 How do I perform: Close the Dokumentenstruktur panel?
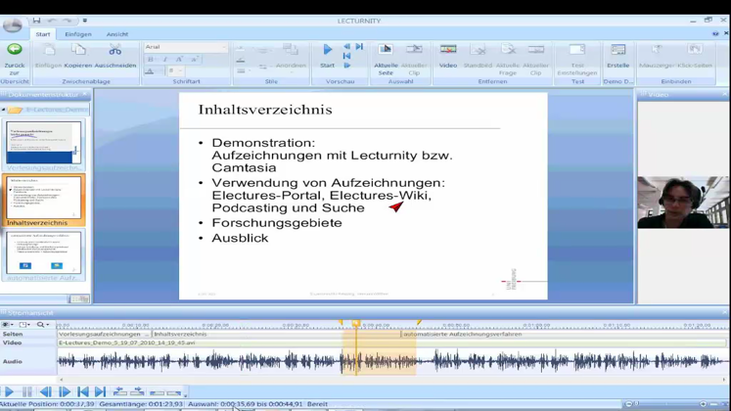coord(86,95)
